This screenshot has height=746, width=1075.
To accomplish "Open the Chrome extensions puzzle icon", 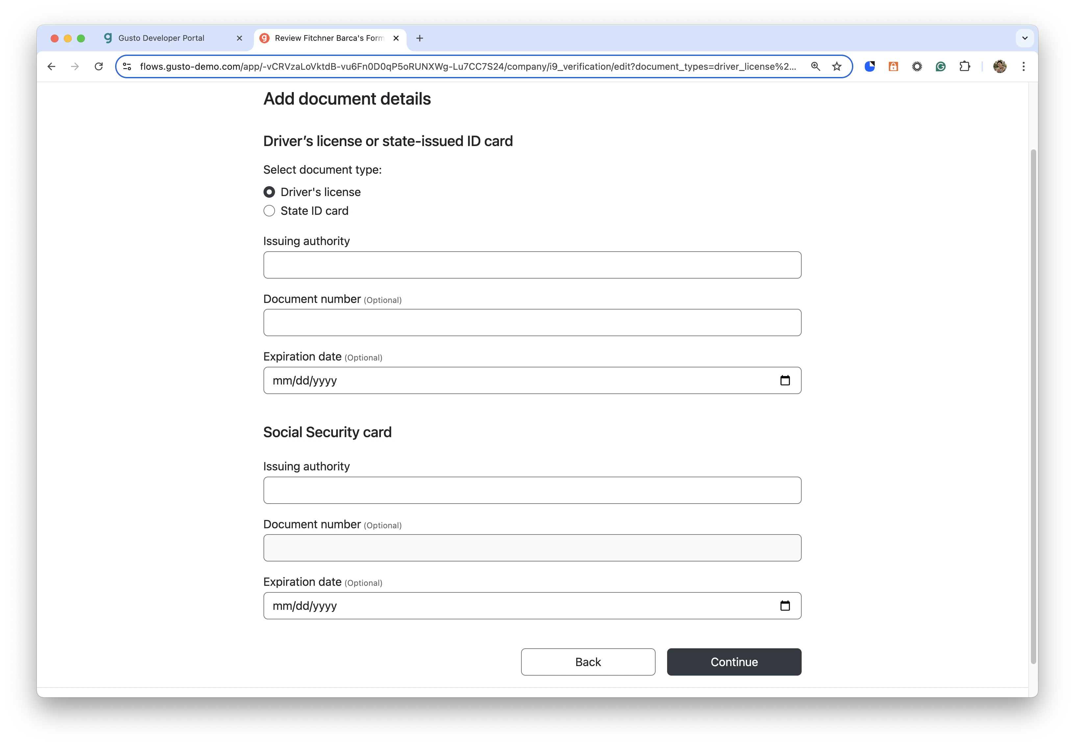I will pyautogui.click(x=964, y=66).
